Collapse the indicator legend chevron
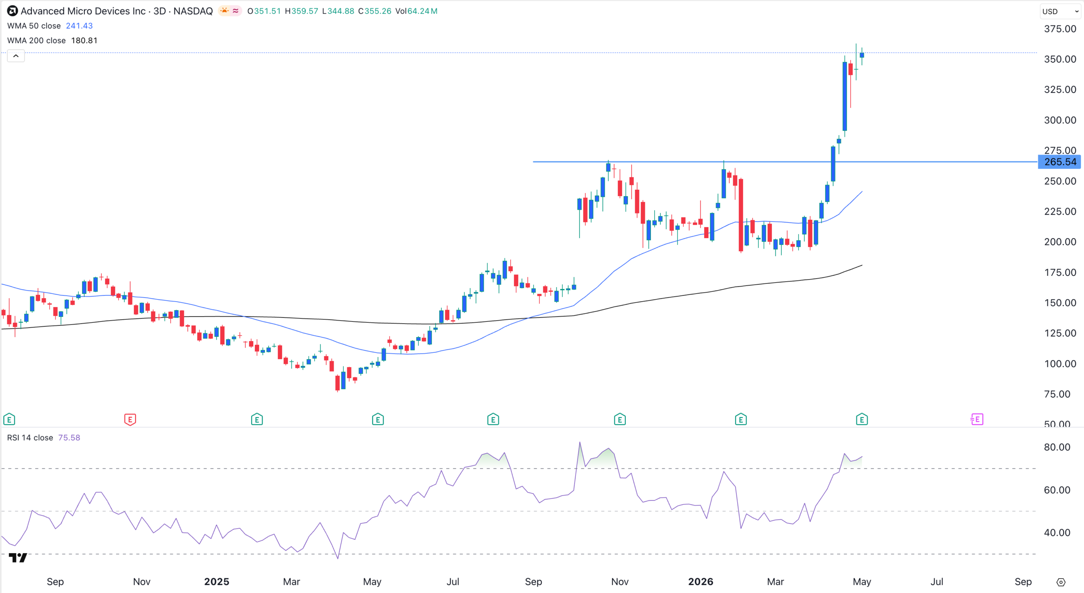Viewport: 1084px width, 593px height. coord(16,56)
